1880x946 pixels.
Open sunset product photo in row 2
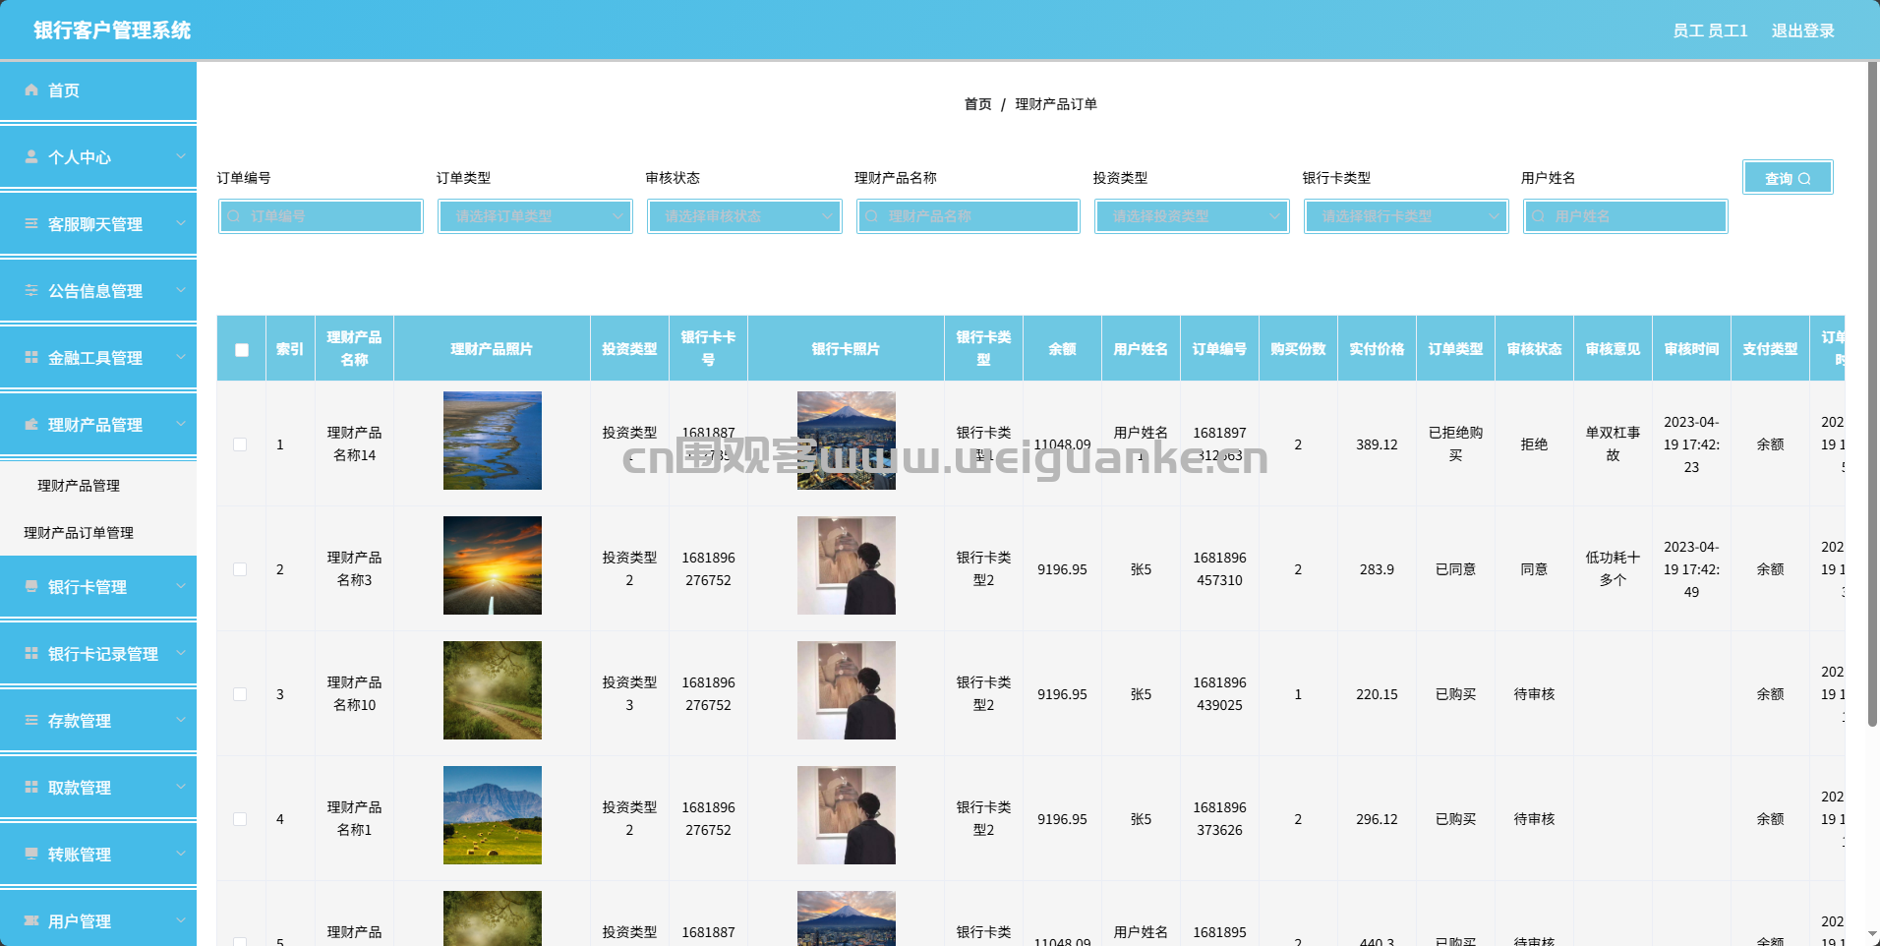493,565
